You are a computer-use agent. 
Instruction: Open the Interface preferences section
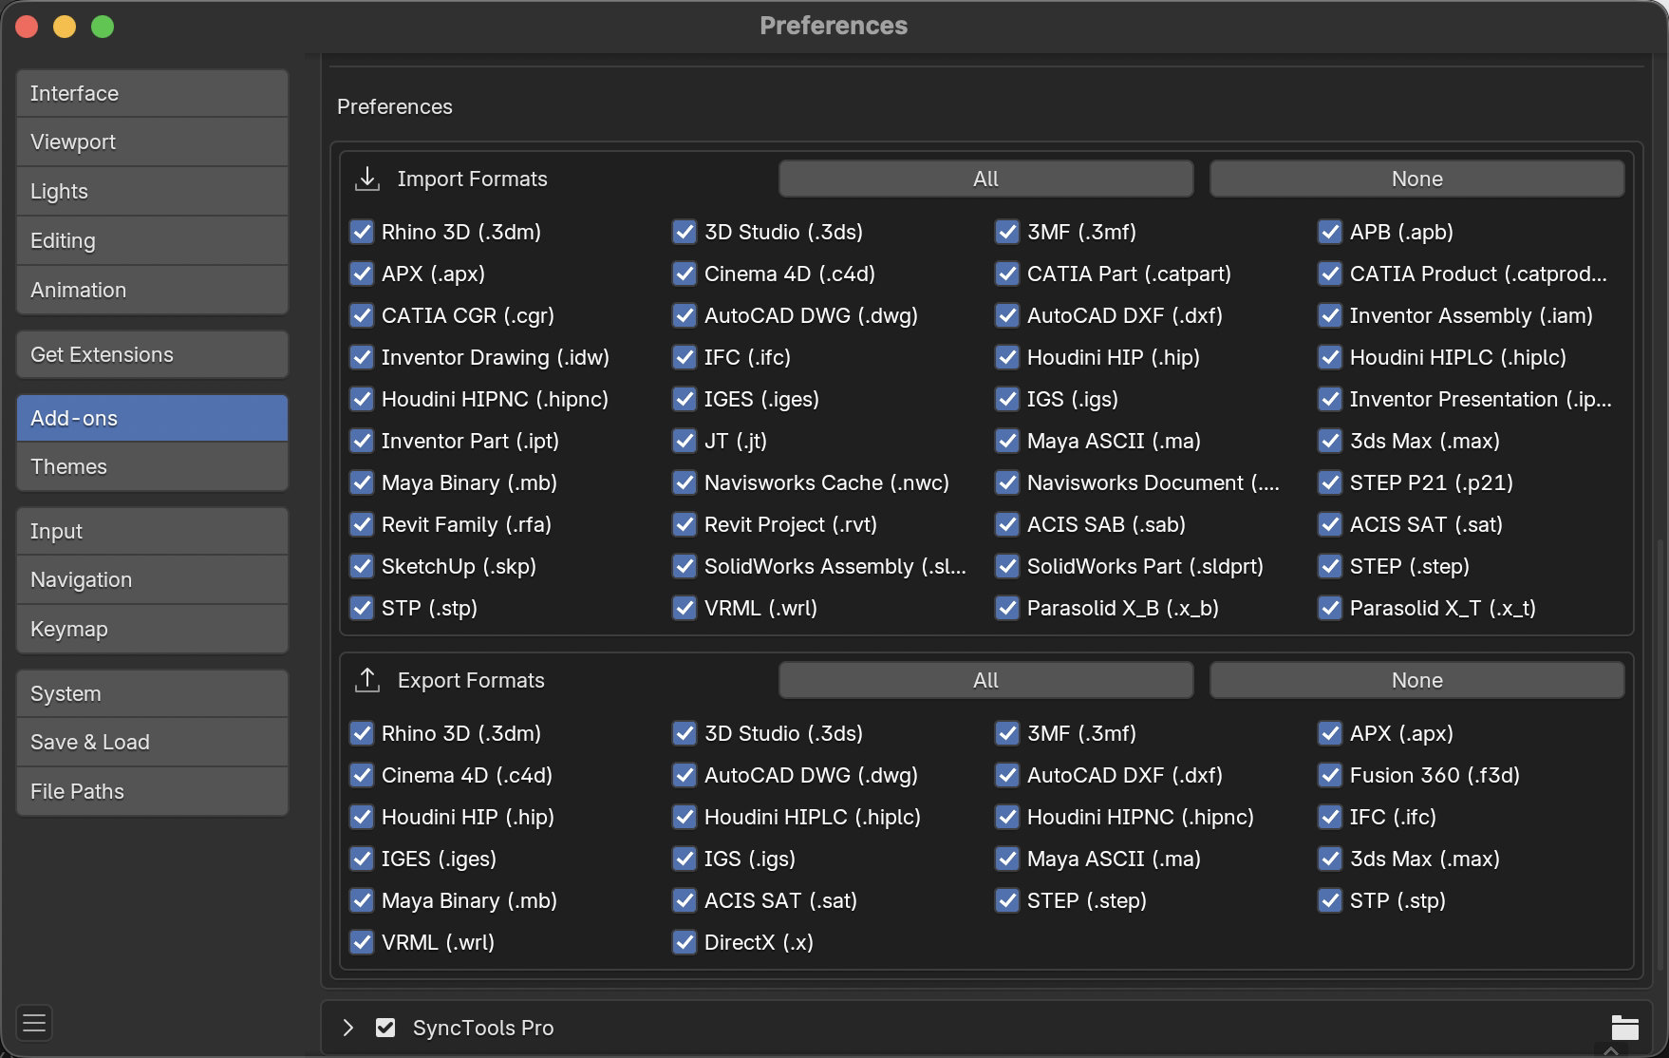tap(152, 93)
